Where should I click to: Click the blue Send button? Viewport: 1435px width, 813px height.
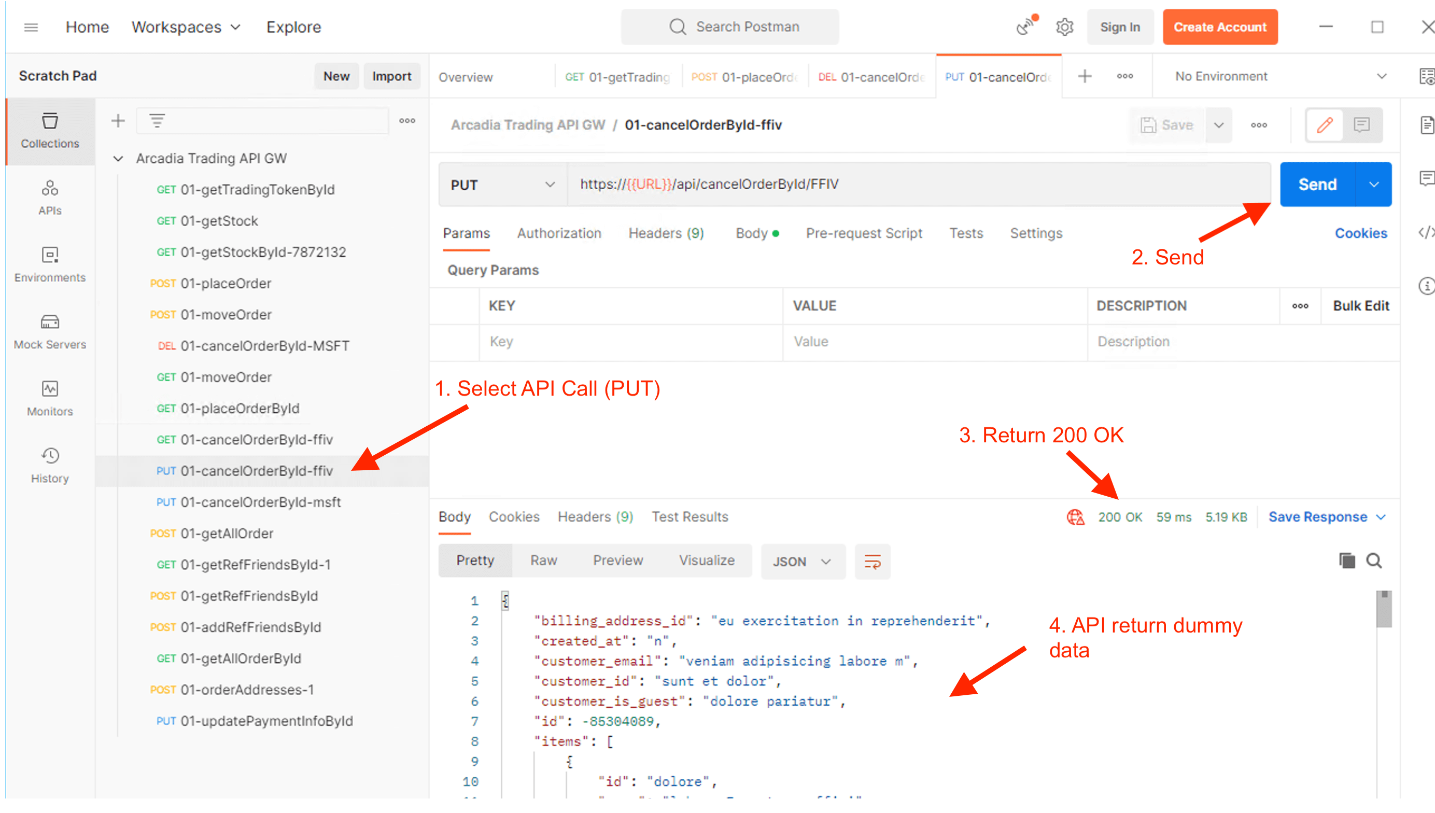1317,185
